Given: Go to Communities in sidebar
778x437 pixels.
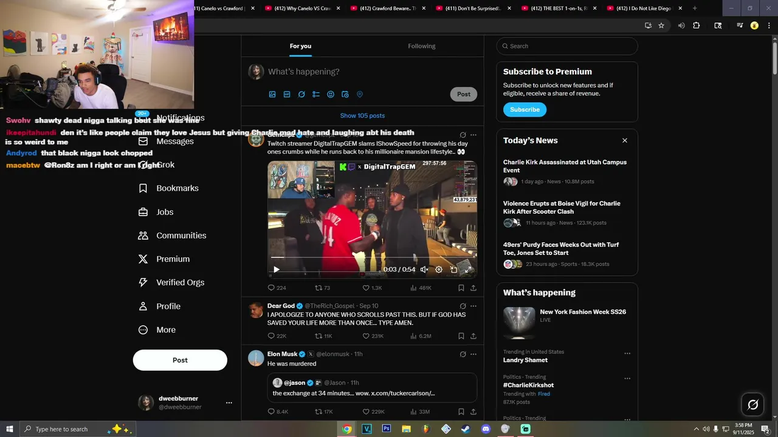Looking at the screenshot, I should click(172, 235).
